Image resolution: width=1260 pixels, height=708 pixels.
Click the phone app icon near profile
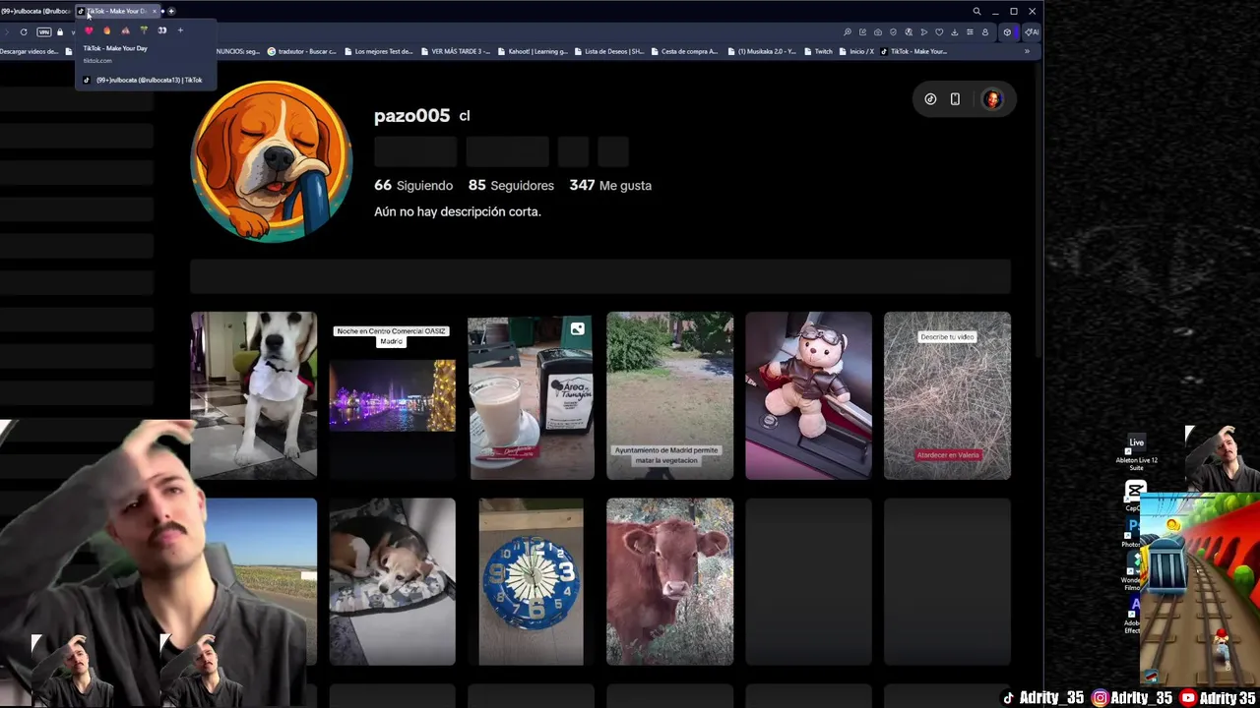click(955, 99)
